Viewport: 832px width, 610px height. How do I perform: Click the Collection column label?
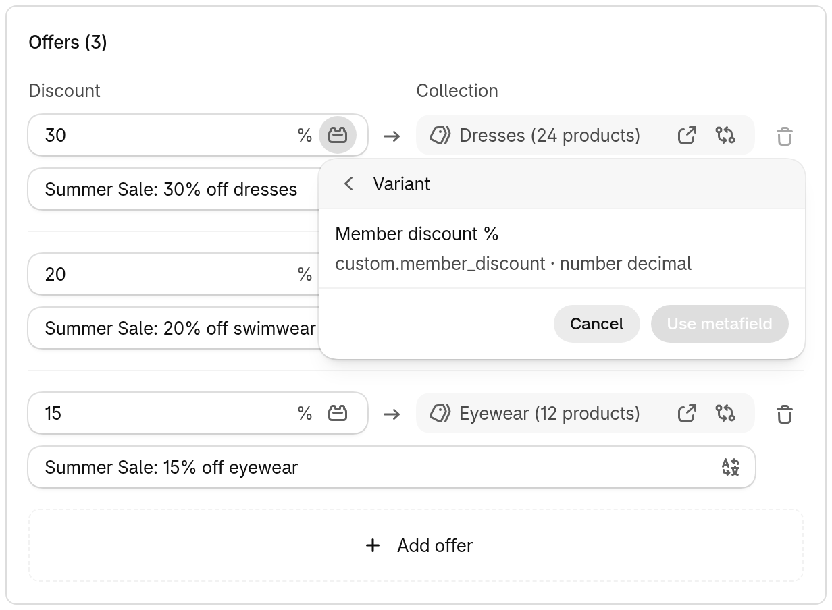coord(457,90)
